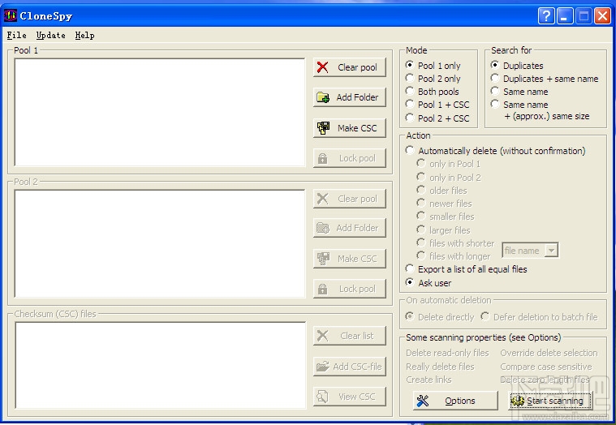Select older files deletion option
This screenshot has height=425, width=616.
pyautogui.click(x=442, y=191)
